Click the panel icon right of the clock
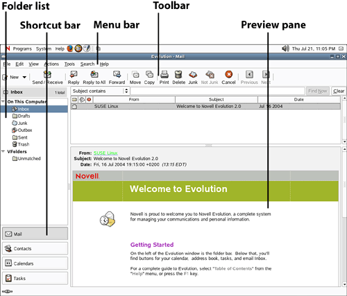The height and width of the screenshot is (296, 347). coord(341,49)
